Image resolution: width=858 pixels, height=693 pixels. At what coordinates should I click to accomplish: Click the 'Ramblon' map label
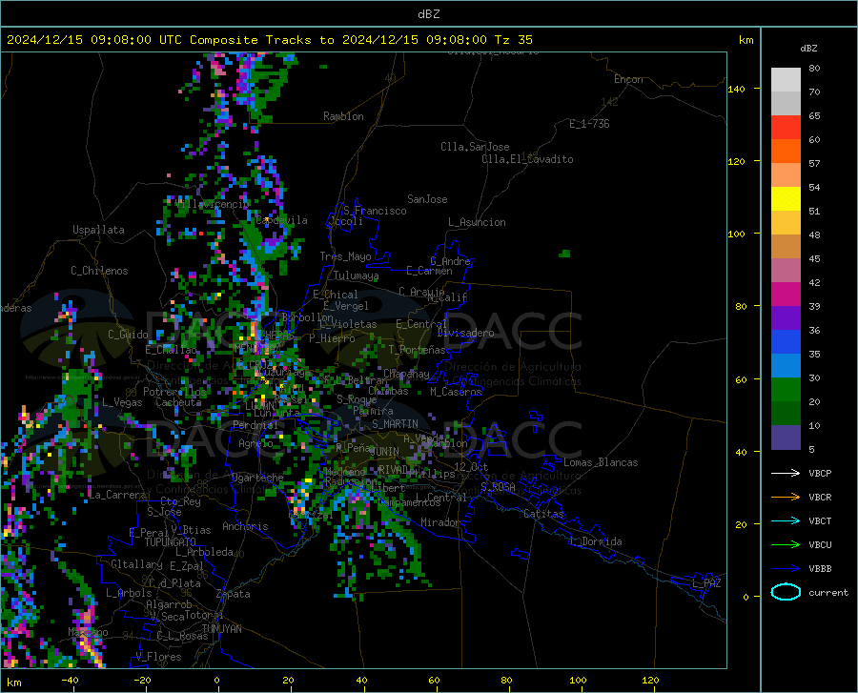point(343,116)
